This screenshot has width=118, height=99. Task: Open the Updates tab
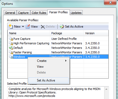click(76, 13)
